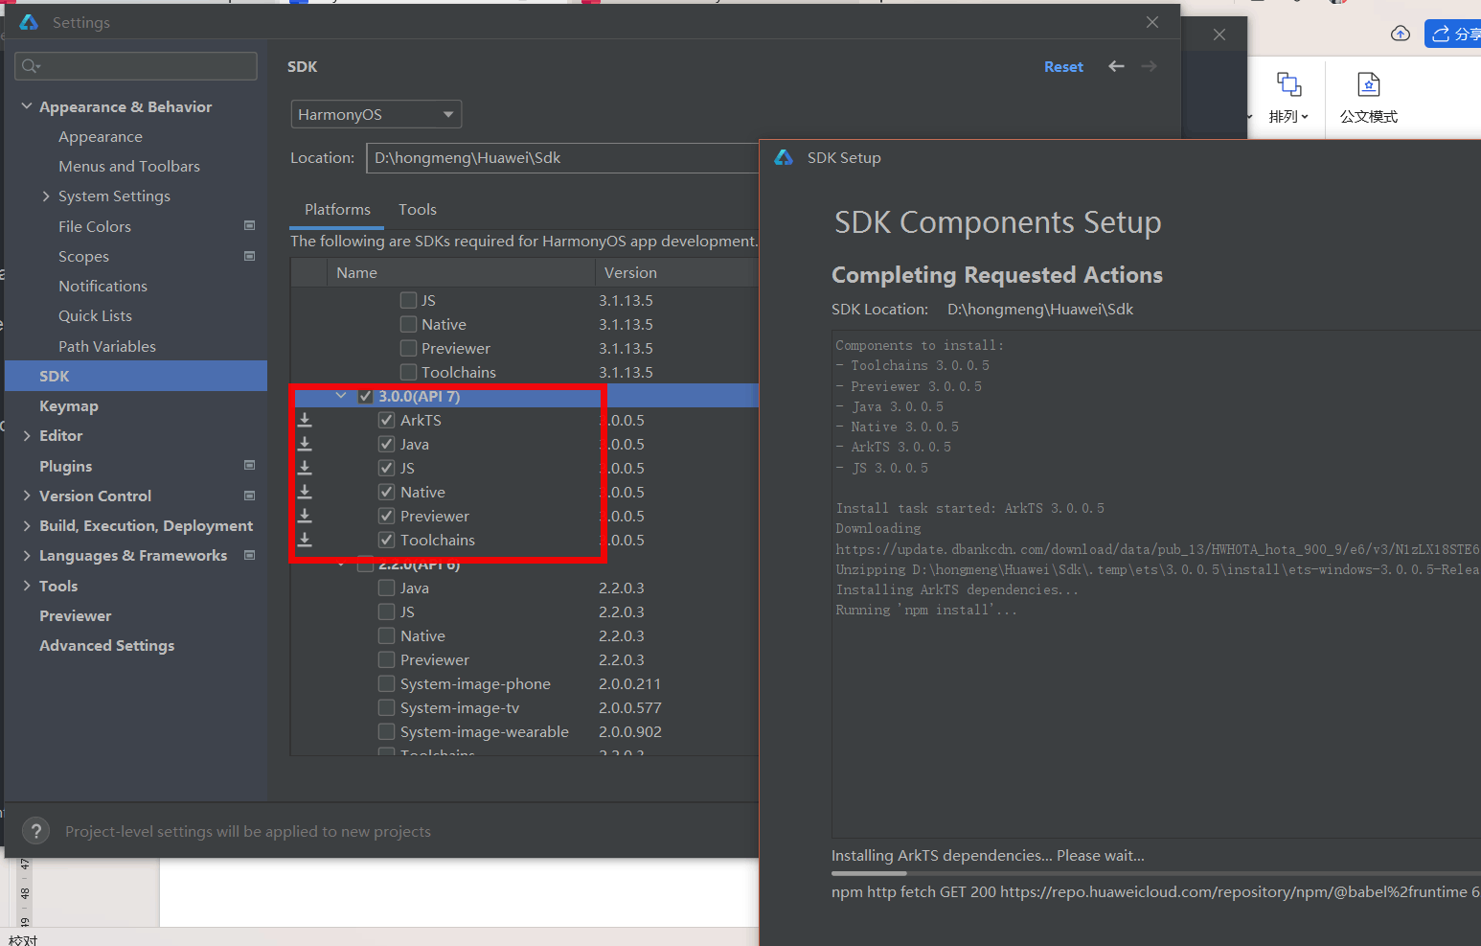The height and width of the screenshot is (946, 1481).
Task: Check Toolchains 3.1.13.5 checkbox
Action: point(408,372)
